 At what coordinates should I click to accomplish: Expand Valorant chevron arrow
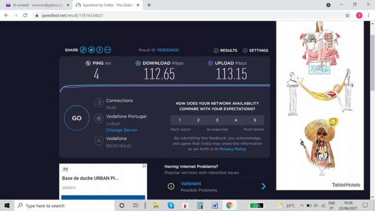pyautogui.click(x=263, y=186)
